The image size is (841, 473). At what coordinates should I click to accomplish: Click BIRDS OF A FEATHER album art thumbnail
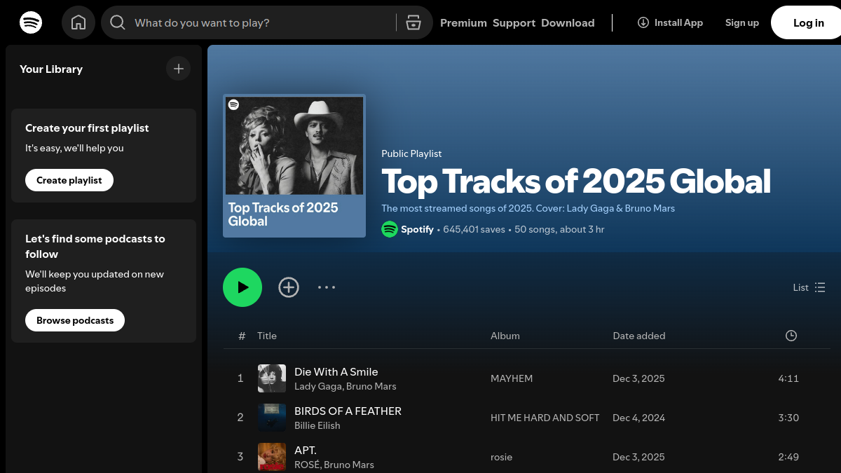coord(272,418)
